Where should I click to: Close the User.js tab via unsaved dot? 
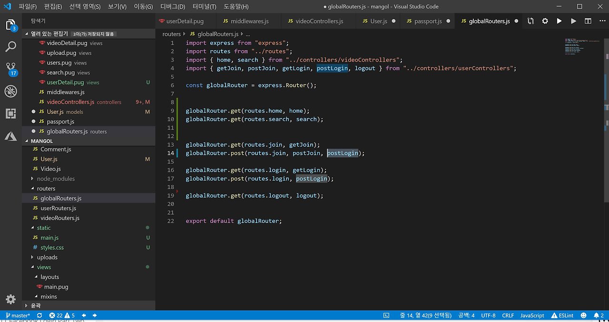(393, 21)
